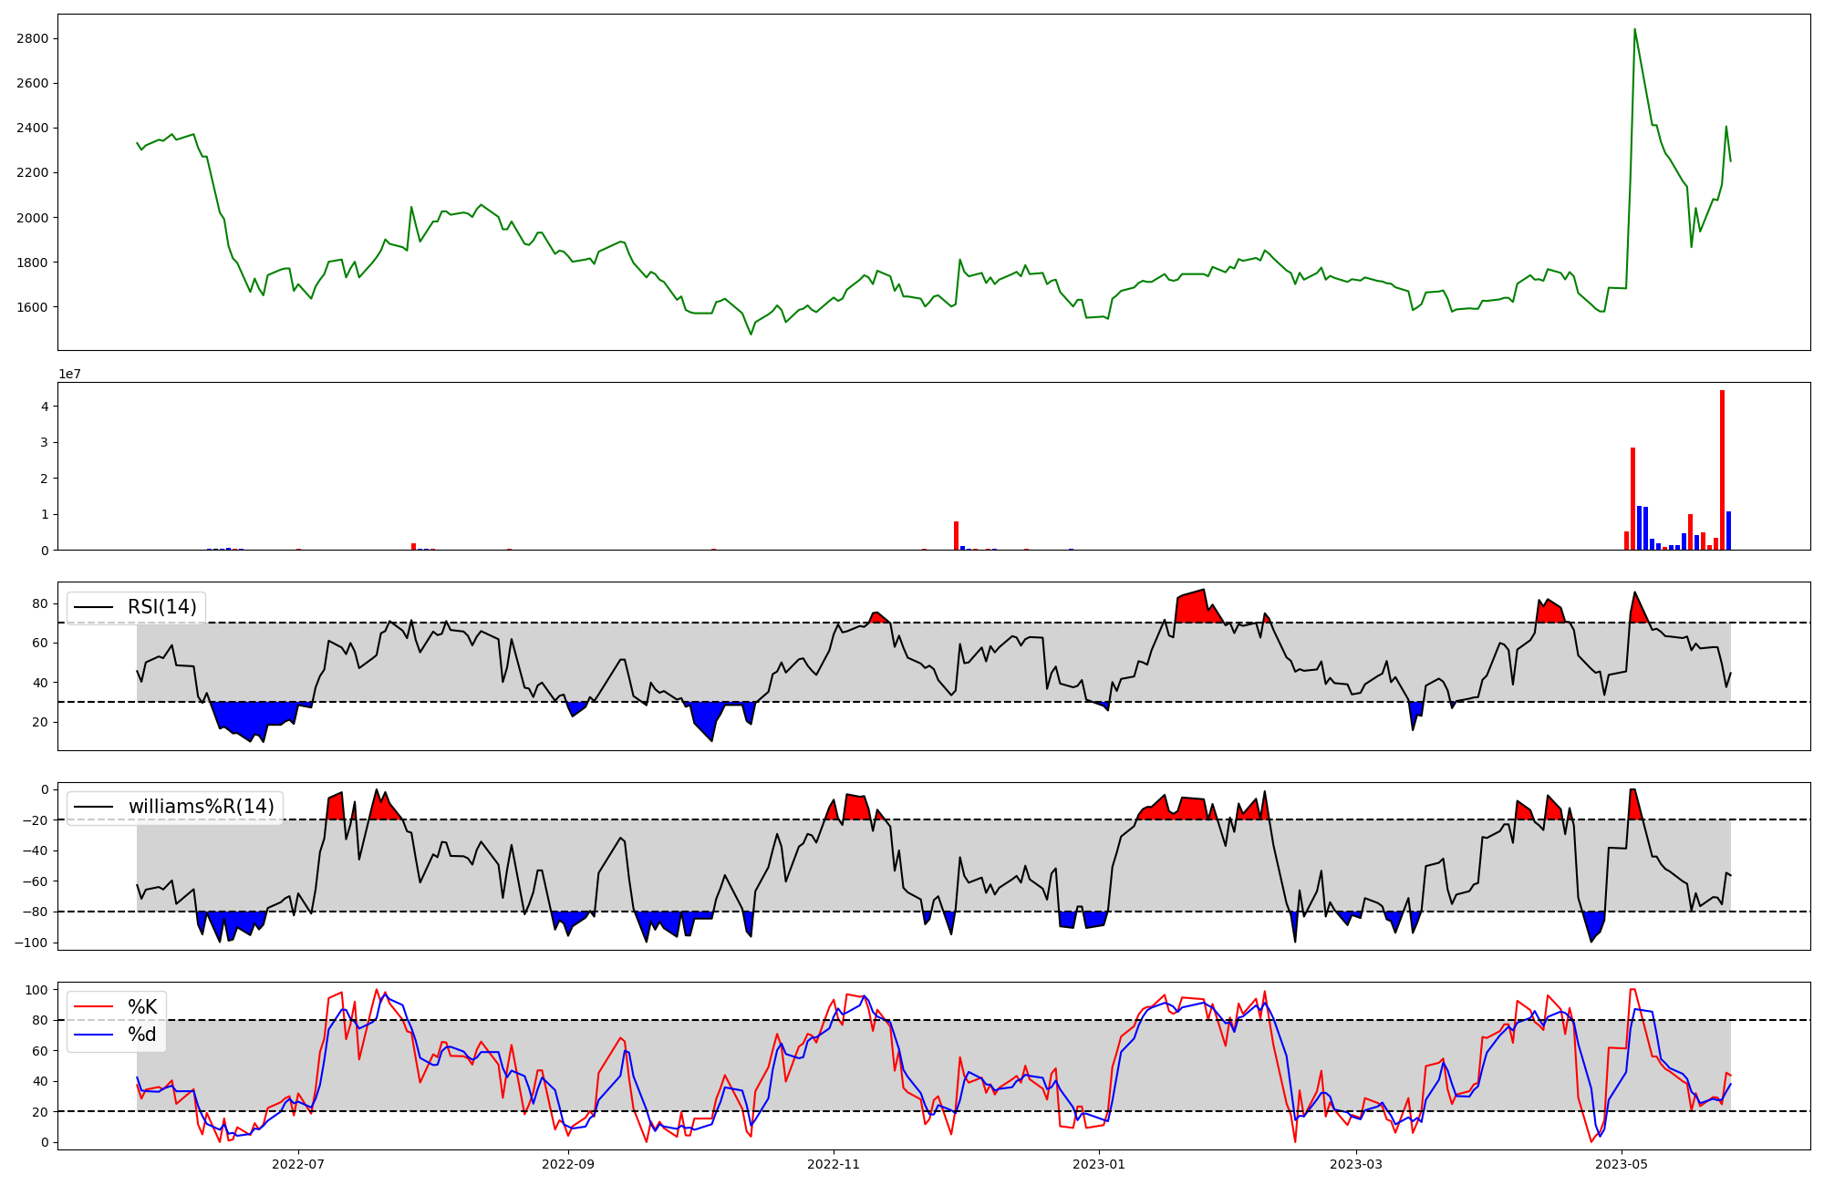
Task: Select the 2023-01 x-axis date label
Action: (x=1099, y=1164)
